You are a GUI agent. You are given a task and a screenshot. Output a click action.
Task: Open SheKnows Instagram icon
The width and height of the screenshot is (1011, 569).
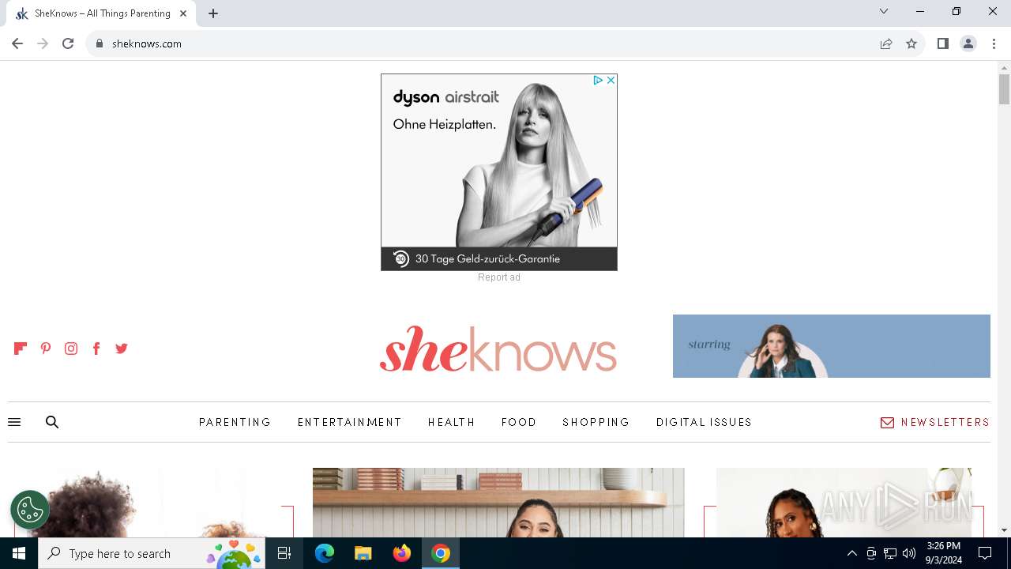[71, 349]
